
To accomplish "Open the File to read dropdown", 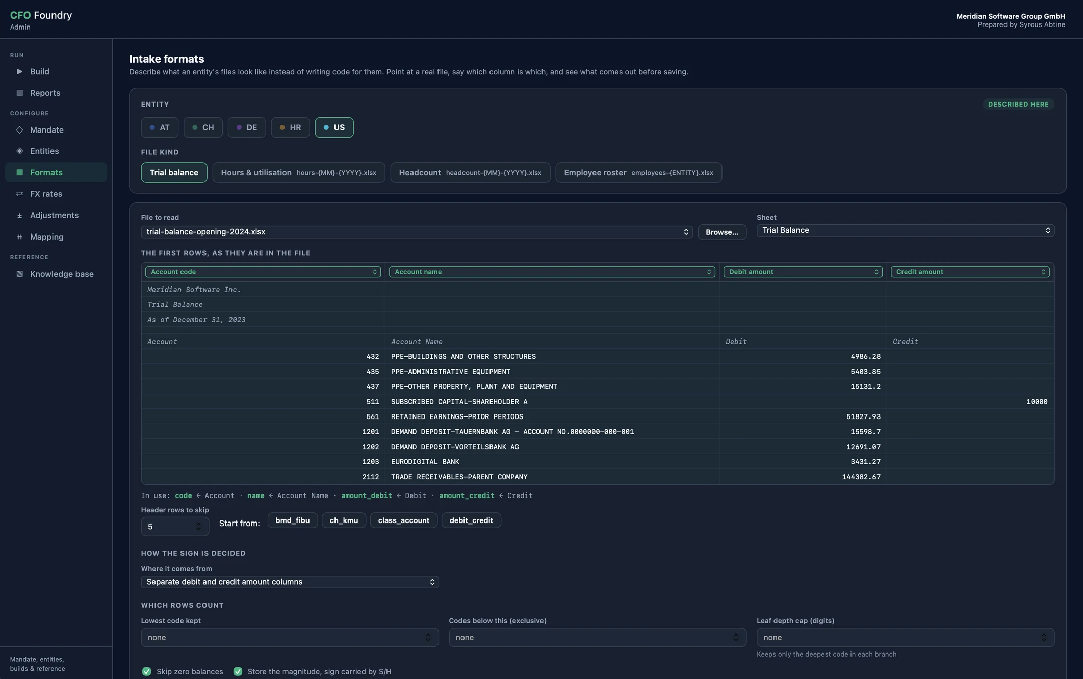I will 417,232.
